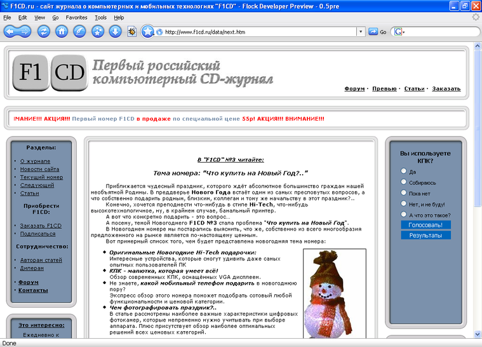Select the 'А что это такое?' poll option
The height and width of the screenshot is (347, 482).
coord(404,214)
